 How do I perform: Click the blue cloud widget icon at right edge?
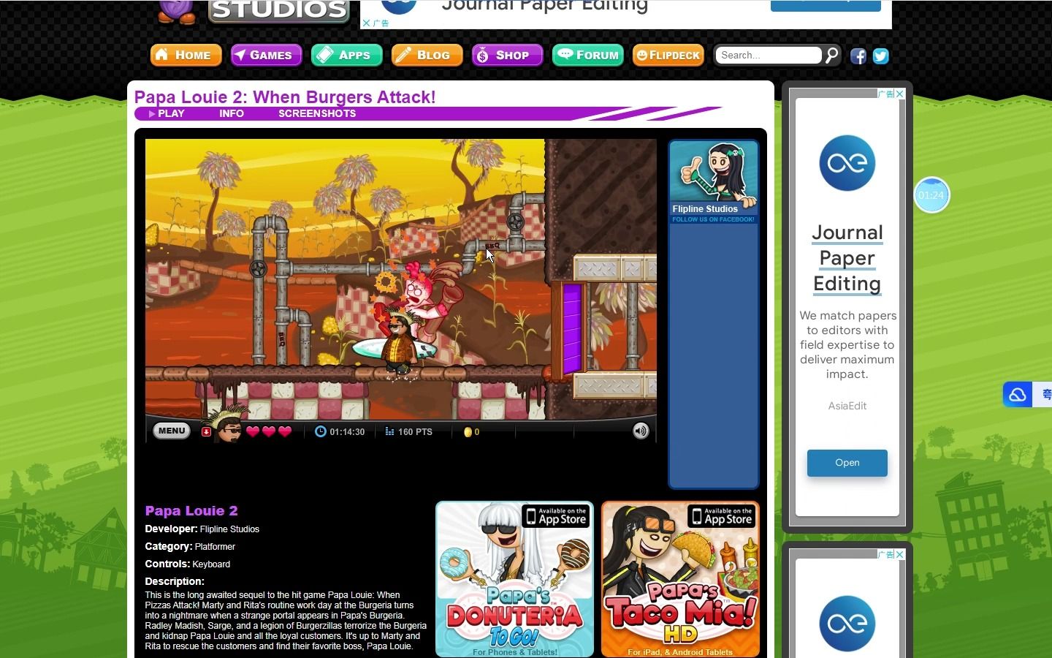click(1018, 395)
